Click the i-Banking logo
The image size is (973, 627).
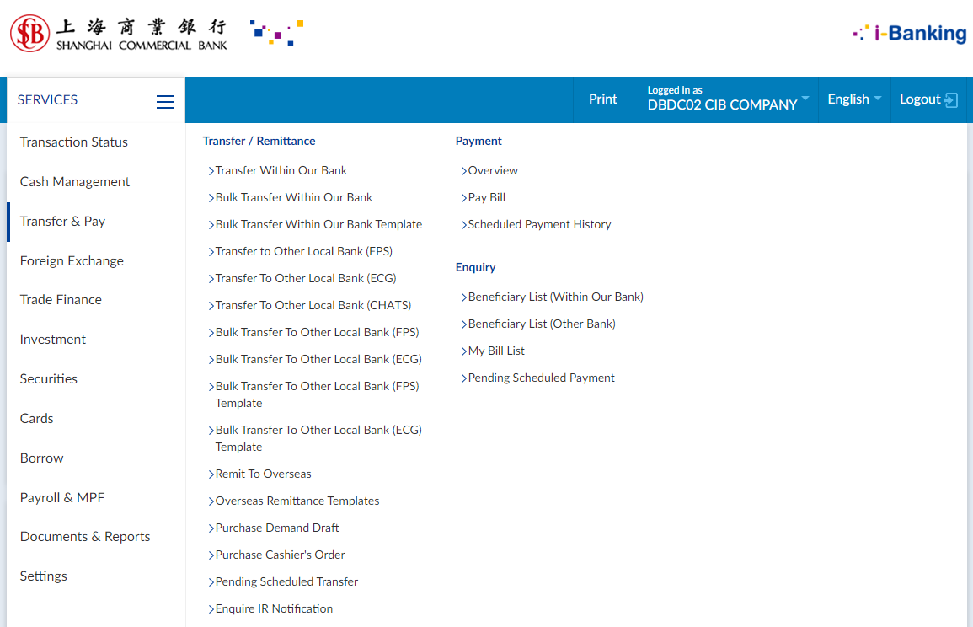909,34
